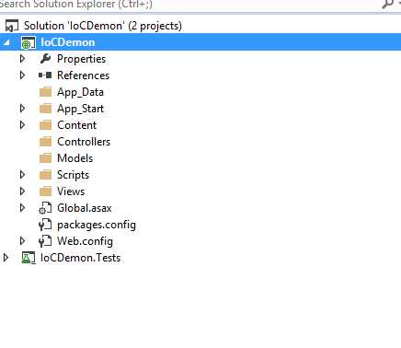Screen dimensions: 401x348
Task: Click the Solution 'IoCDemon' solution icon
Action: tap(12, 26)
